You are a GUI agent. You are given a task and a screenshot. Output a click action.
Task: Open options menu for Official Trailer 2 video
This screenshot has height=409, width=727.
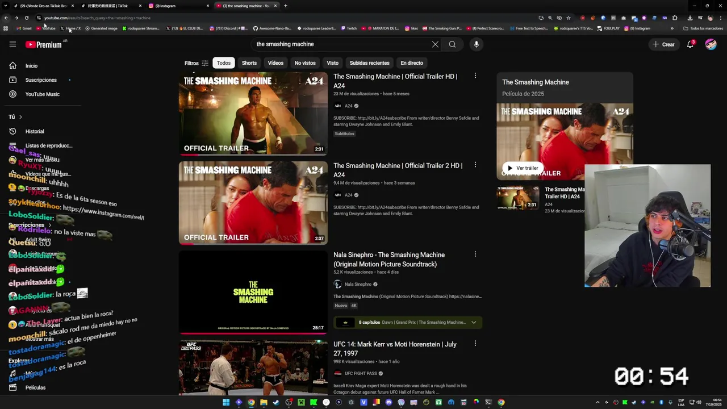point(475,165)
